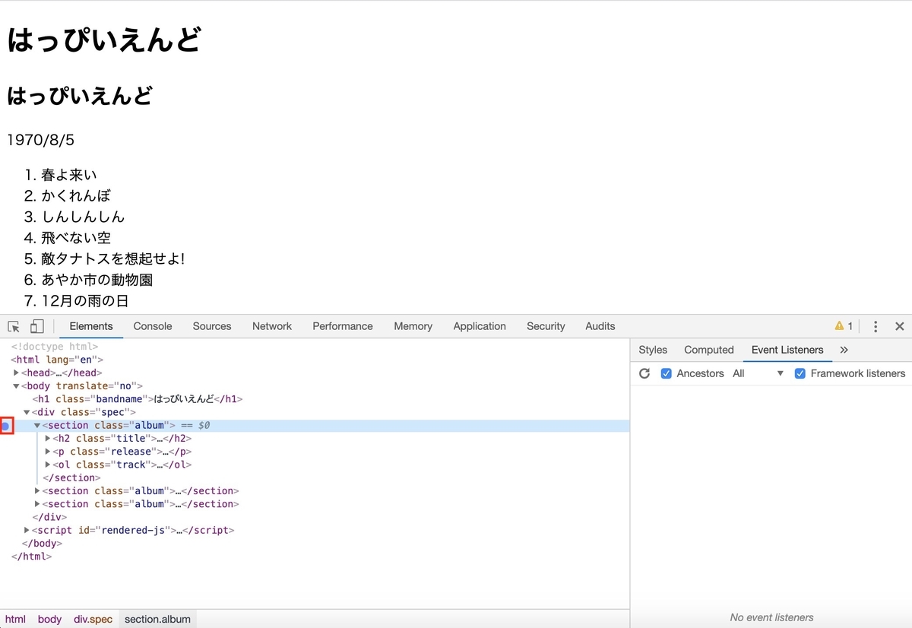
Task: Click track 敵タナトスを想起せよ! in the list
Action: (x=113, y=258)
